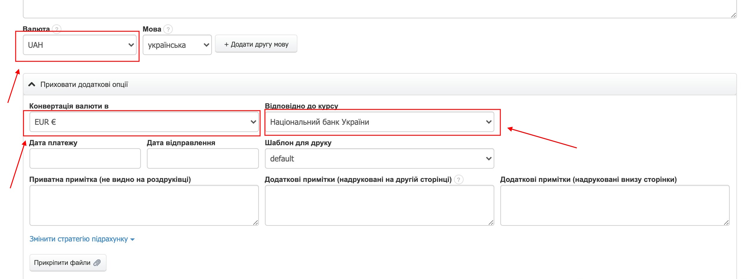Open Змінити стратегію підрахунку link menu
The height and width of the screenshot is (279, 755).
tap(82, 239)
